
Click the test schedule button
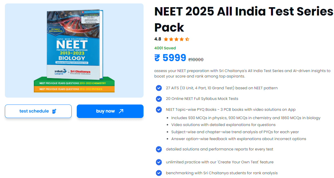tap(38, 111)
